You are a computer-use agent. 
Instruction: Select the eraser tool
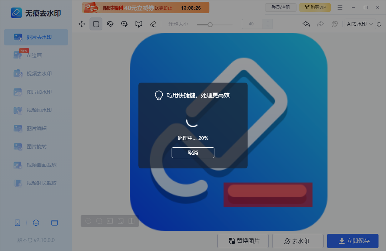(x=153, y=24)
